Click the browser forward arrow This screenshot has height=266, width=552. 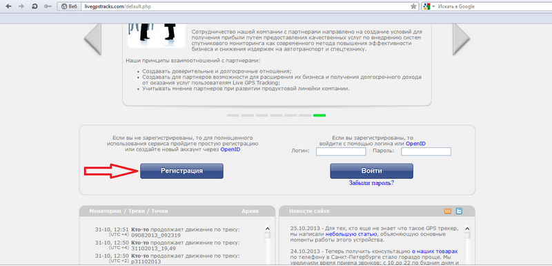pos(21,6)
